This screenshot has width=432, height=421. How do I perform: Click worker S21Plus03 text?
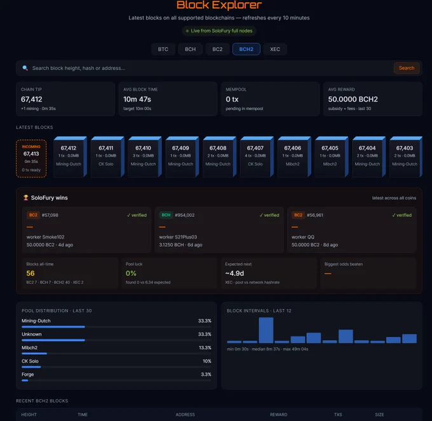pos(178,237)
